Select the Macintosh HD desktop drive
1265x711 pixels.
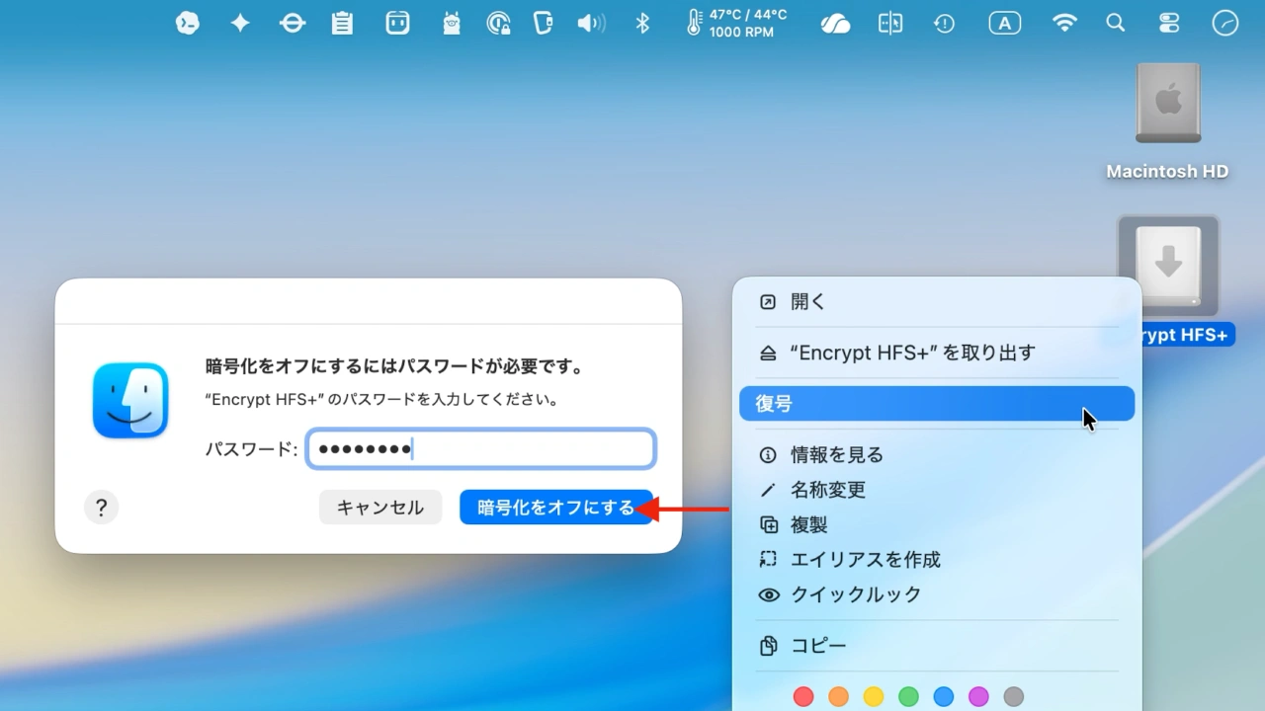click(1167, 103)
